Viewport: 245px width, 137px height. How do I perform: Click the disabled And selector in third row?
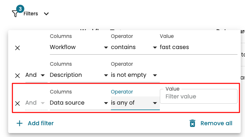tap(35, 103)
